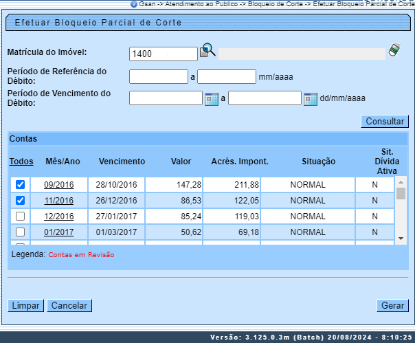Click the help icon in the breadcrumb bar

point(133,3)
